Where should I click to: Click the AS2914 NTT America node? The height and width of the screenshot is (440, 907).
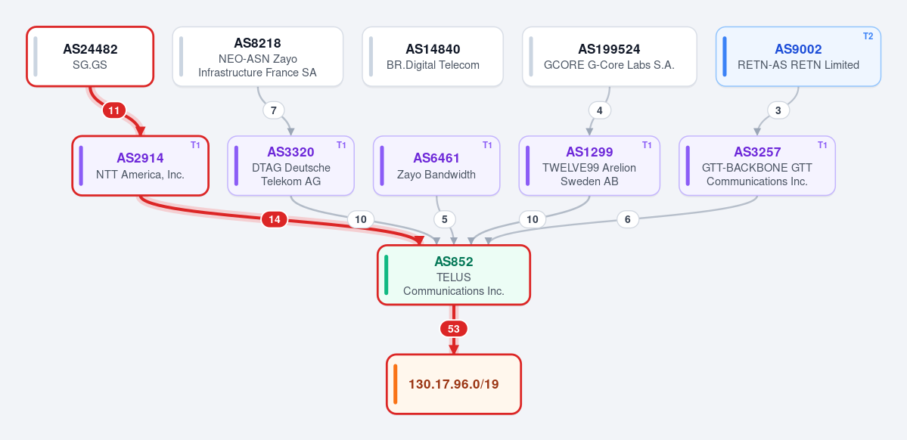[x=140, y=166]
